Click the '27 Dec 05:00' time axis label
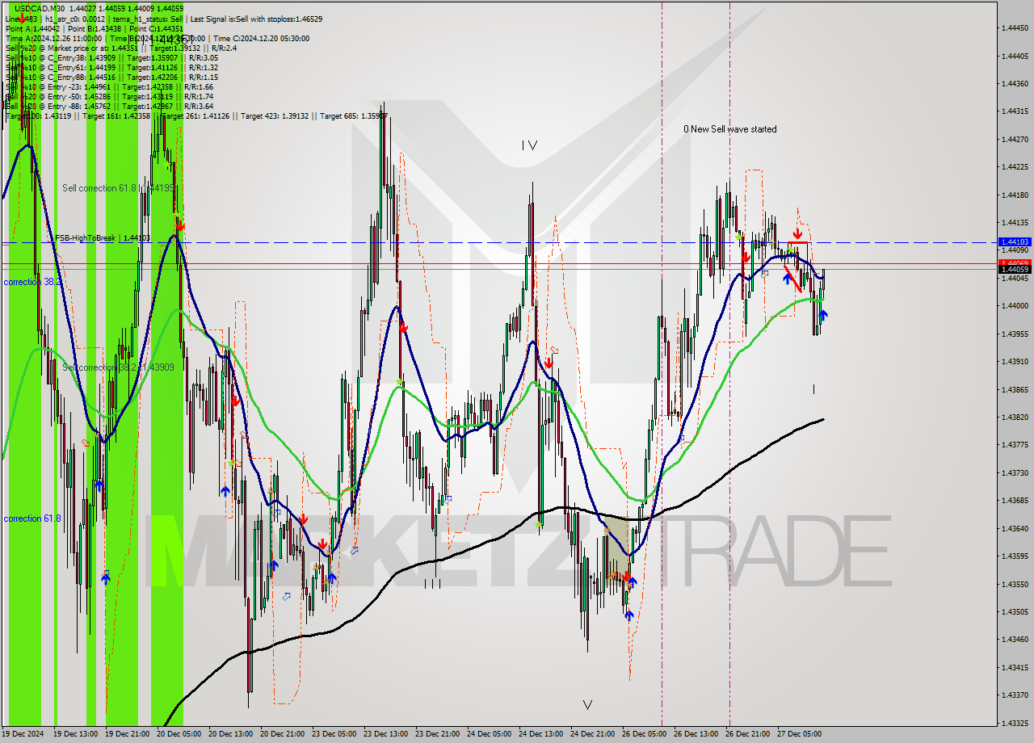The image size is (1034, 743). [800, 734]
